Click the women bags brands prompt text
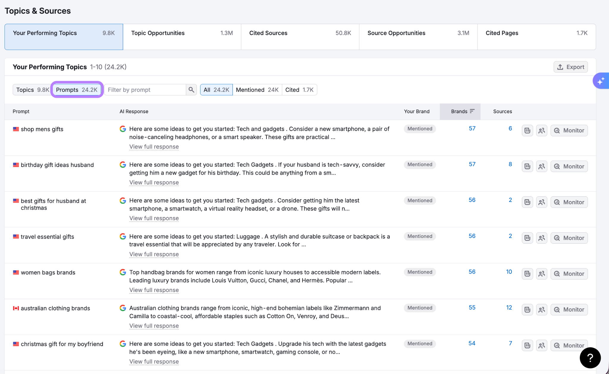Image resolution: width=609 pixels, height=374 pixels. coord(48,272)
